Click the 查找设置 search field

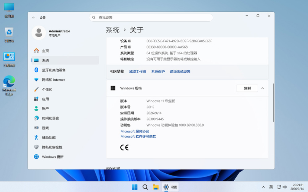point(151,18)
